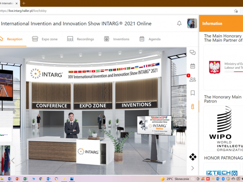Click the left arrow on lobby scene
Screen dimensions: 243x182
coord(13,161)
